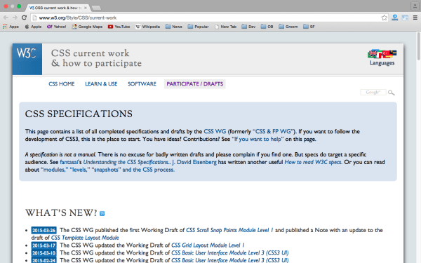Open a new browser tab
This screenshot has height=263, width=421.
96,8
